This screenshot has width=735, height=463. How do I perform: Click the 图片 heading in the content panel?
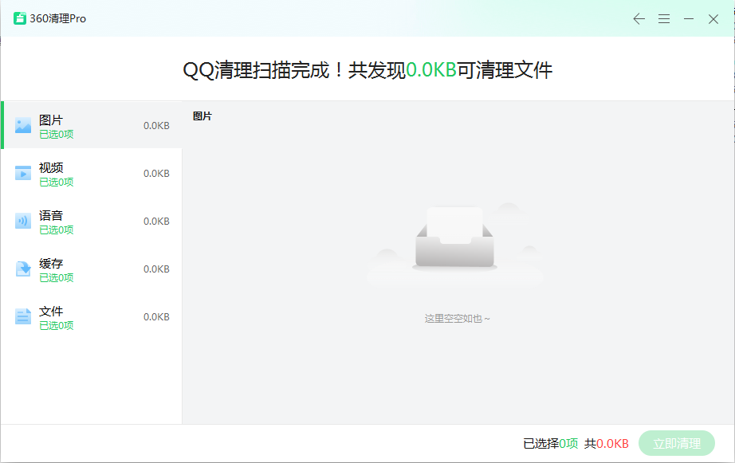pos(202,116)
